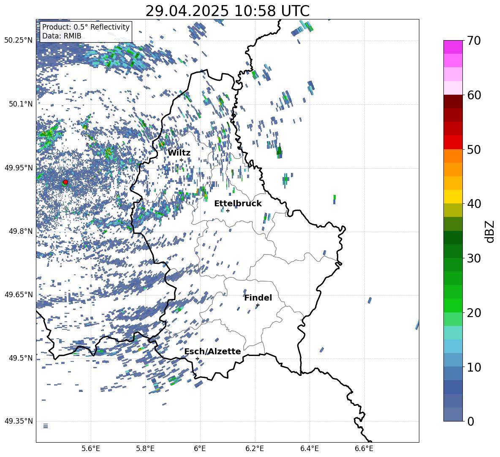Click the 6.6°E longitude label
Viewport: 500px width, 457px height.
364,449
